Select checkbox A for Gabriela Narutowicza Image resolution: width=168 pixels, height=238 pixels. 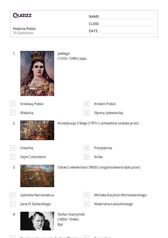point(13,195)
